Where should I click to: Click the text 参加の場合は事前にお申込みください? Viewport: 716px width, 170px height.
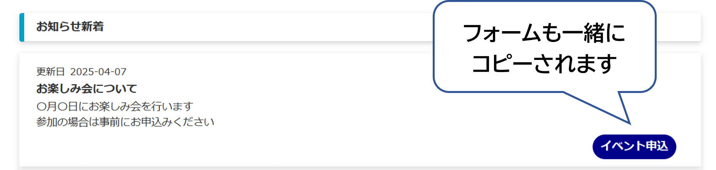coord(125,122)
